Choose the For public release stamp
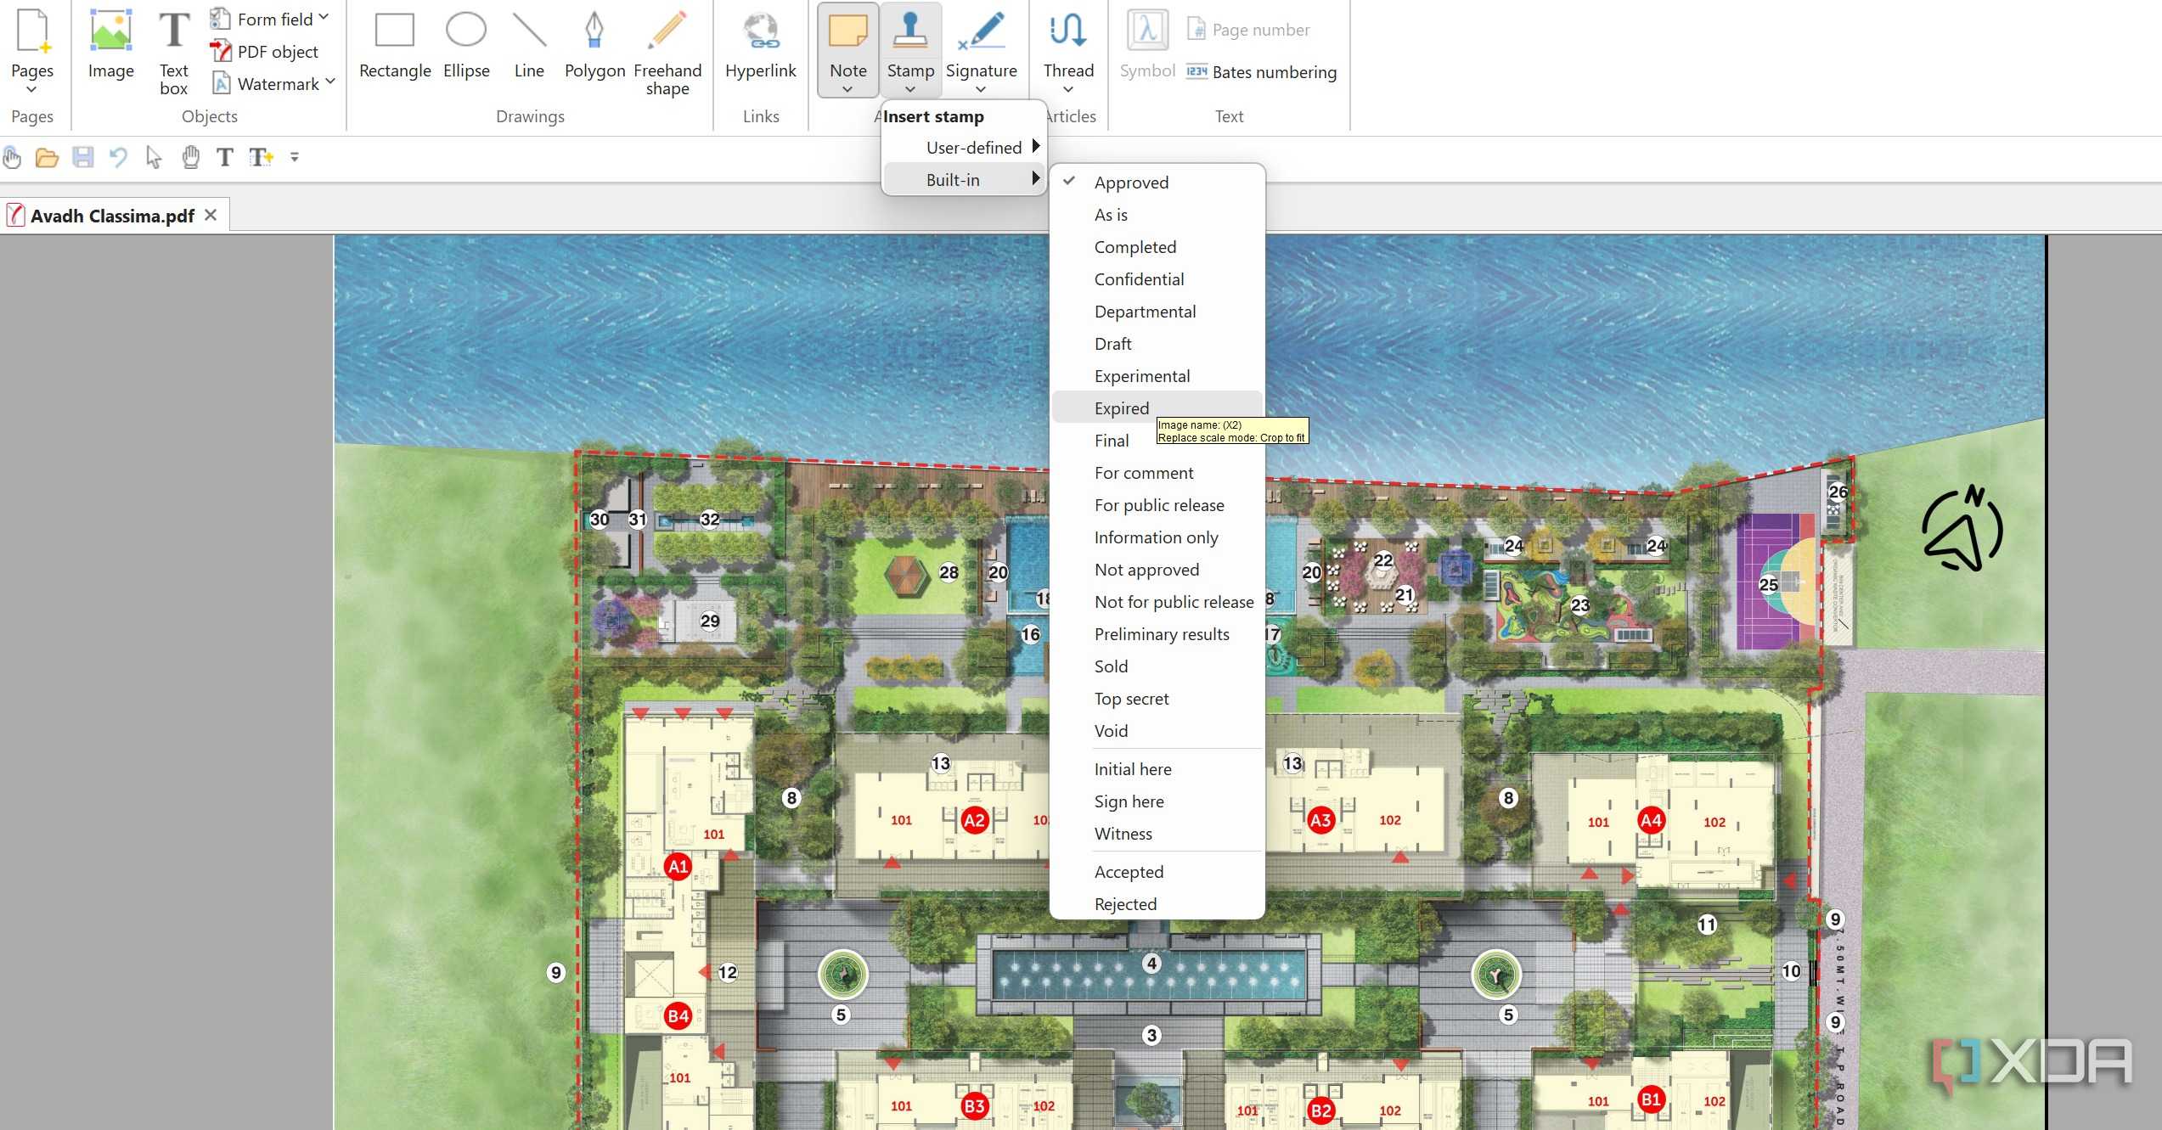Screen dimensions: 2162x1130 point(1157,505)
